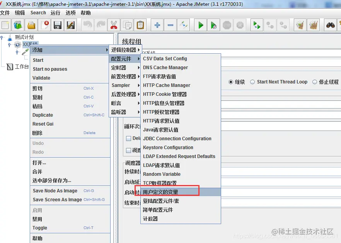Viewport: 341px width, 243px height.
Task: Click the Copy toolbar icon
Action: click(127, 25)
